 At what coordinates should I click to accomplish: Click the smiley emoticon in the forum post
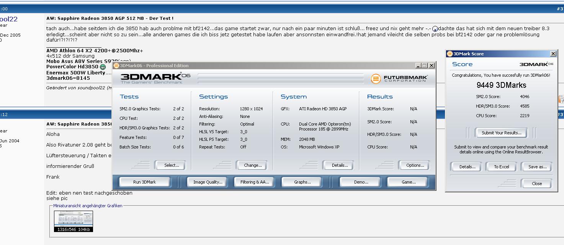click(435, 29)
